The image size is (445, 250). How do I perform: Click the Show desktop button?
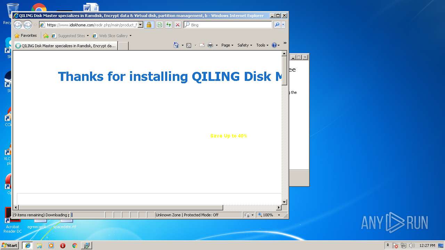[441, 245]
